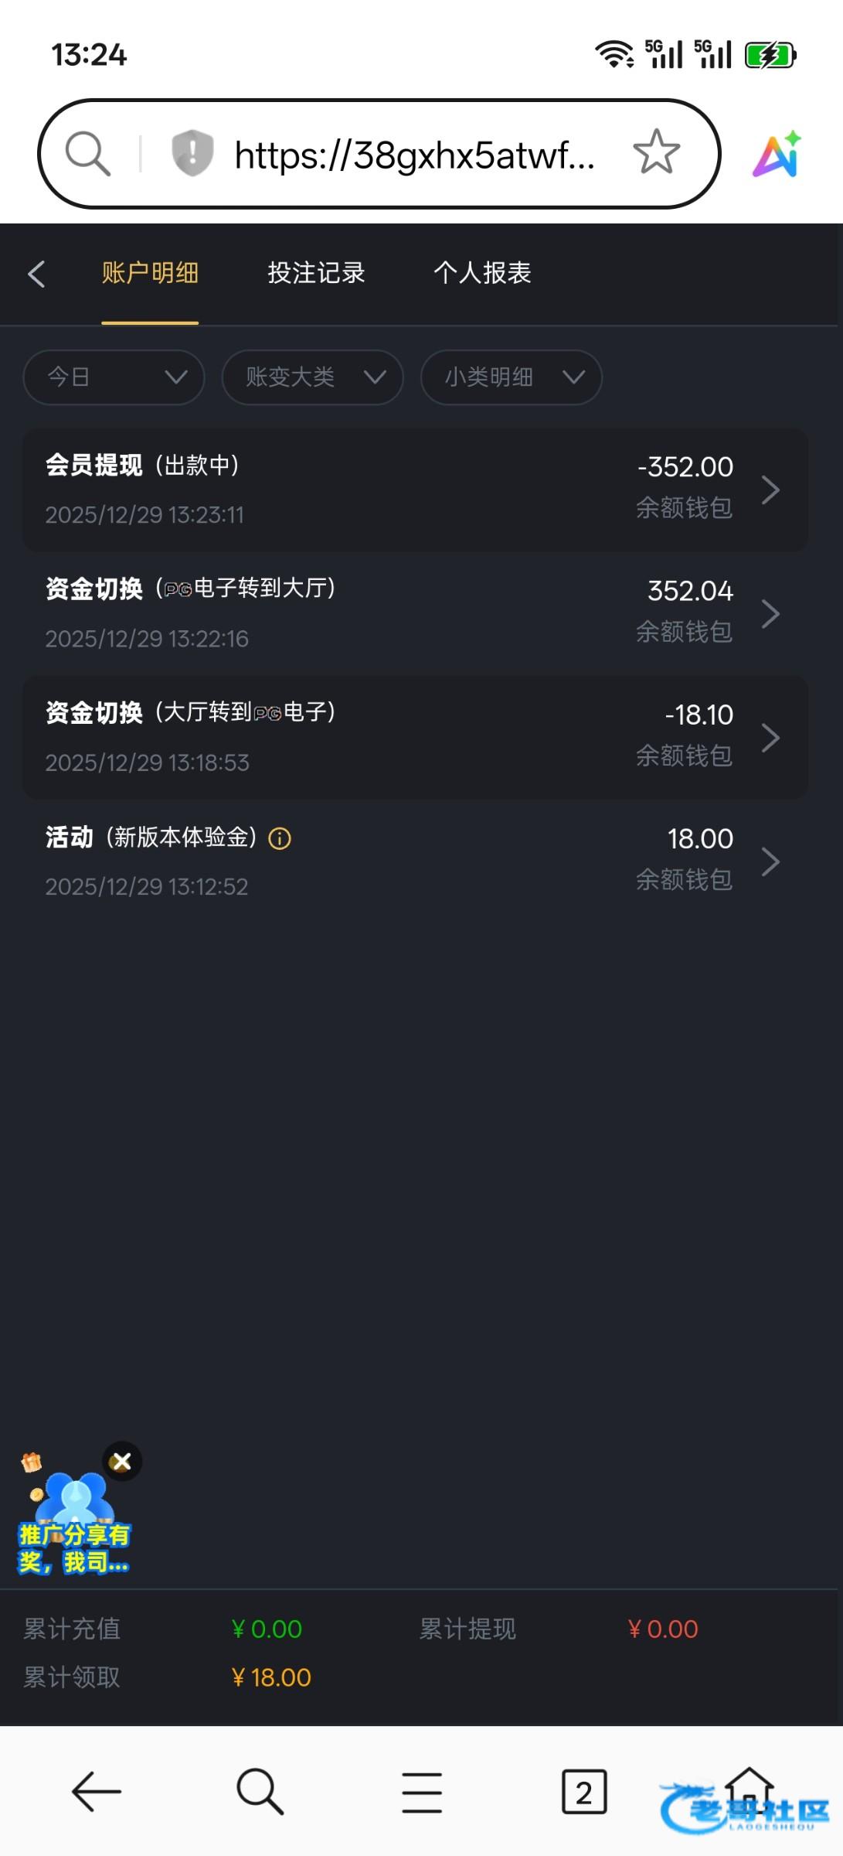Open the 352.04 PG电子转到大厅 transfer record
Viewport: 843px width, 1856px height.
tap(416, 614)
